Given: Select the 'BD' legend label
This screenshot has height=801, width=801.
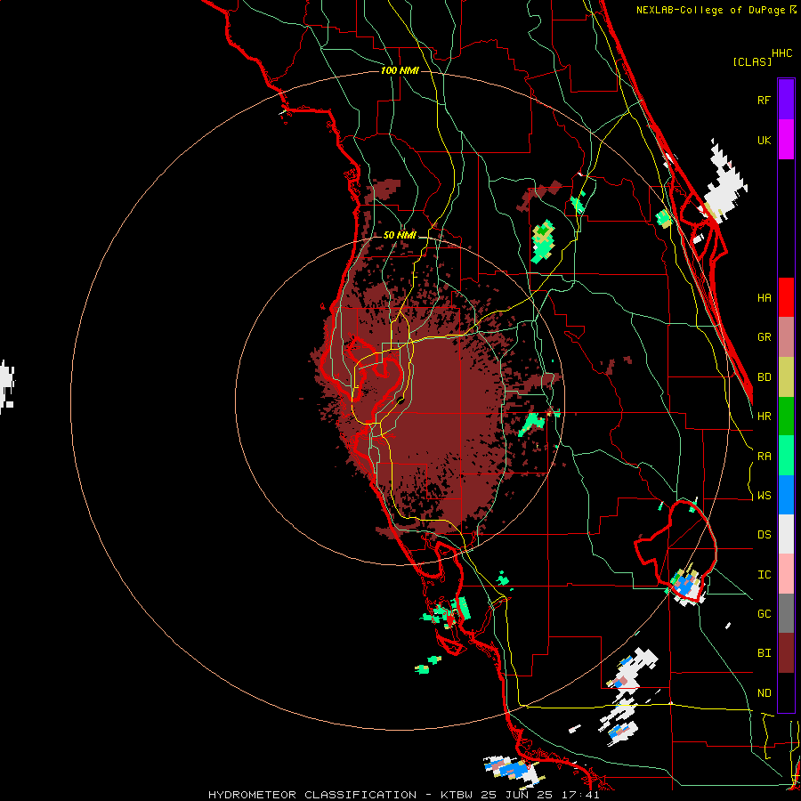Looking at the screenshot, I should 764,377.
